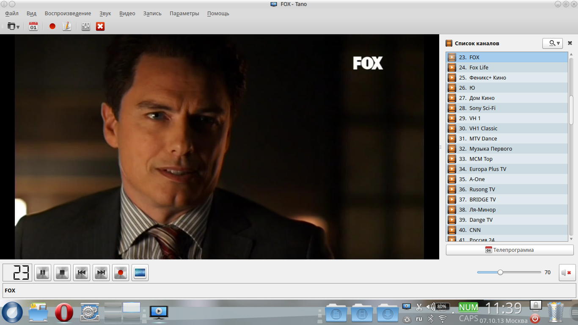This screenshot has width=578, height=325.
Task: Open the schedule calendar icon in toolbar
Action: pos(33,27)
